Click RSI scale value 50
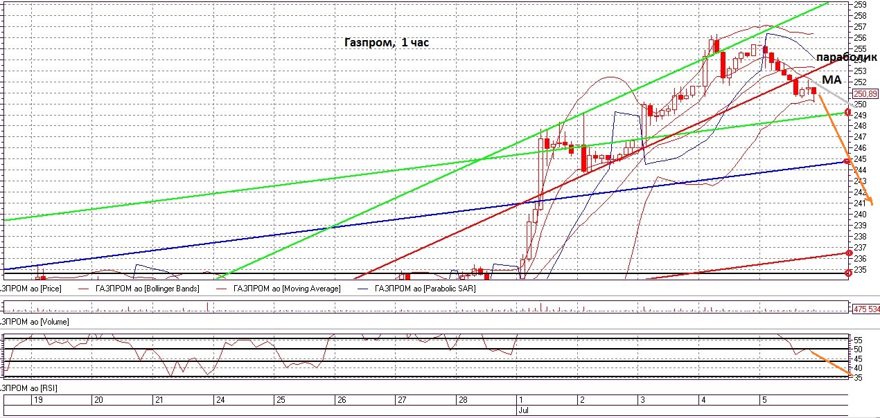This screenshot has width=880, height=418. (859, 350)
